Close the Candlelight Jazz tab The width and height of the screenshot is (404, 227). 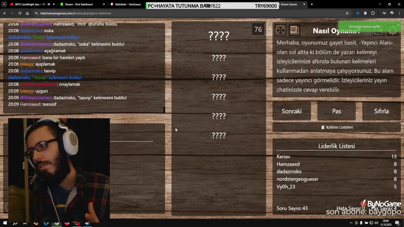click(x=54, y=4)
